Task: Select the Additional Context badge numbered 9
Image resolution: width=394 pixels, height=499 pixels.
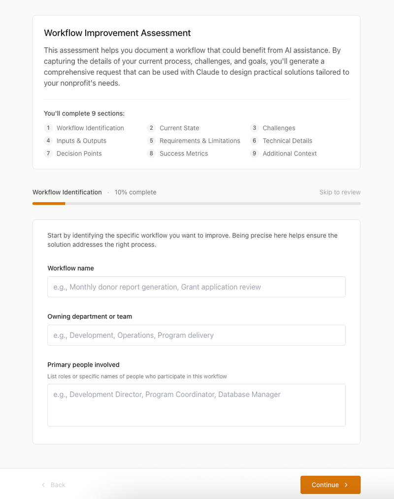Action: tap(254, 153)
